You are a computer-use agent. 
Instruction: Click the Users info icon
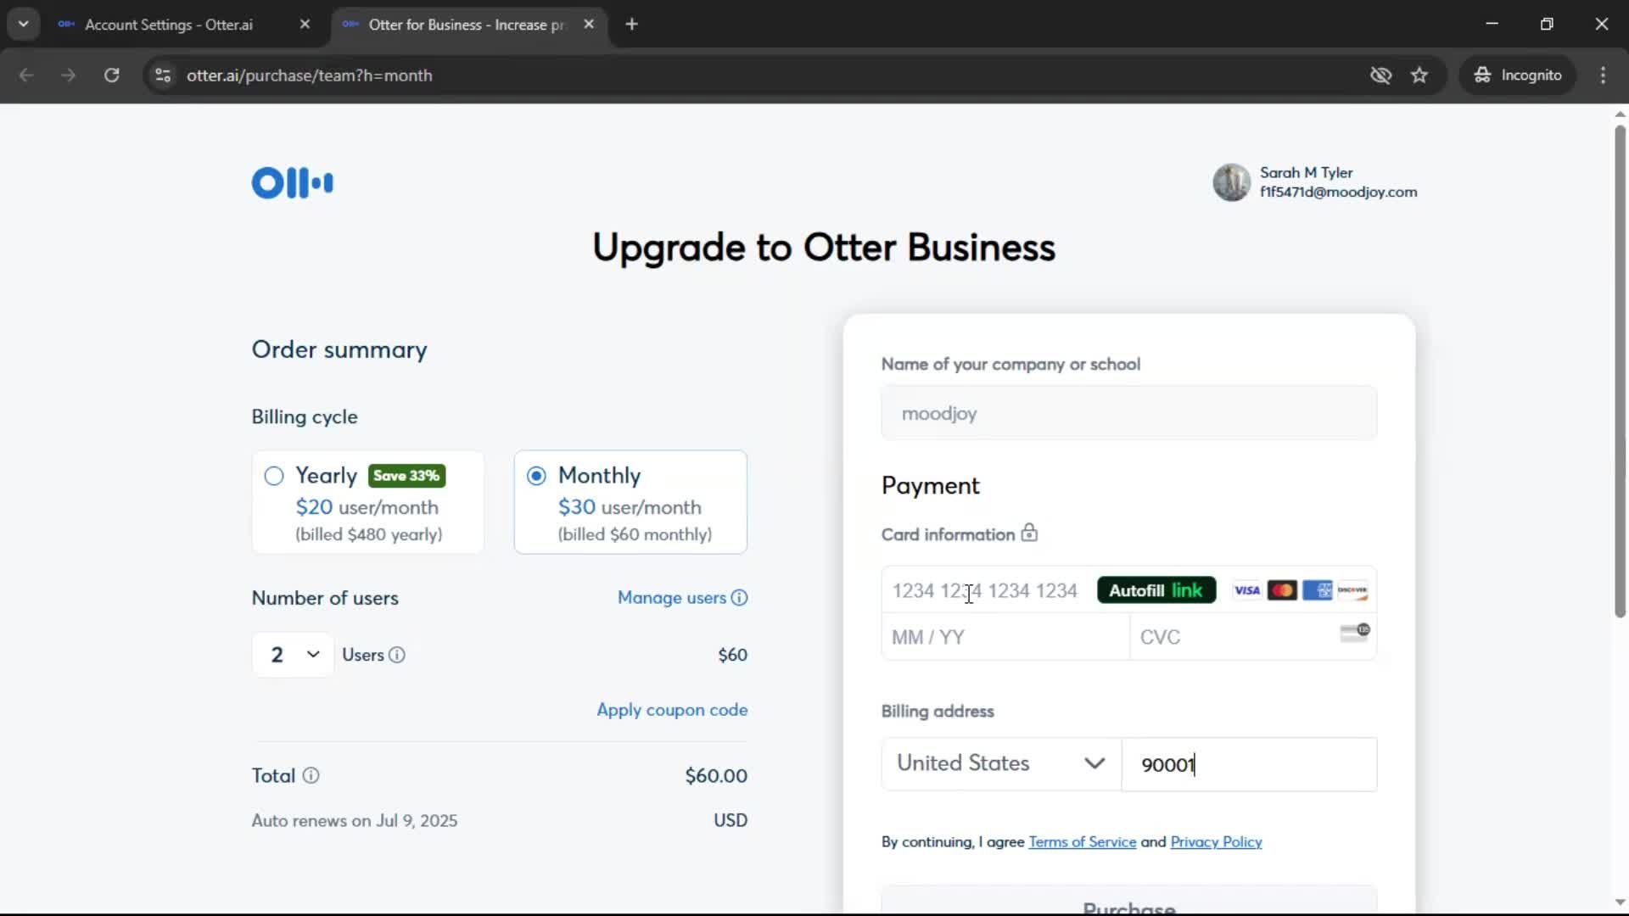click(397, 655)
